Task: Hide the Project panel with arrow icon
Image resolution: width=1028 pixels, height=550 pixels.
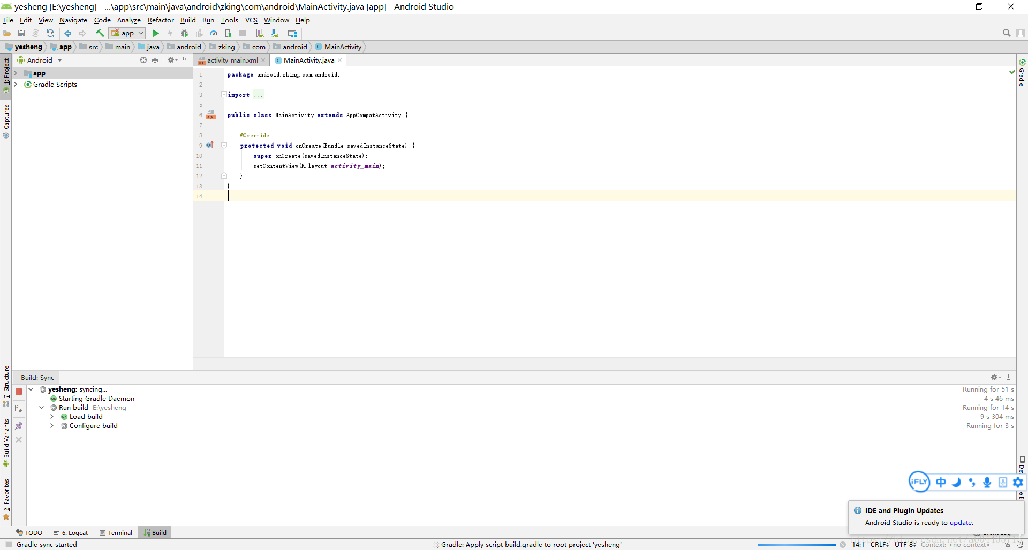Action: point(185,60)
